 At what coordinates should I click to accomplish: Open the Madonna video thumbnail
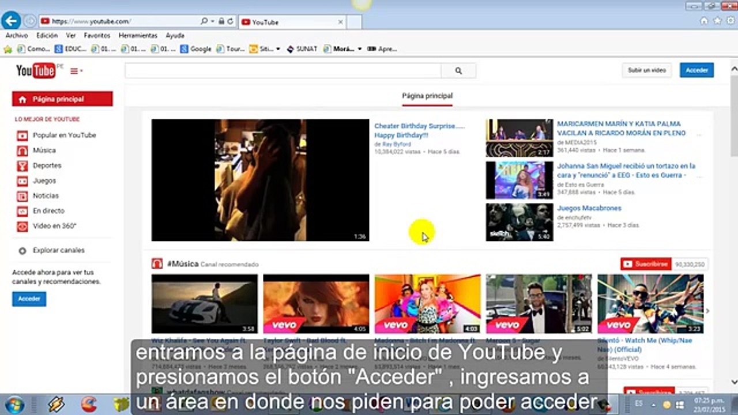tap(427, 304)
